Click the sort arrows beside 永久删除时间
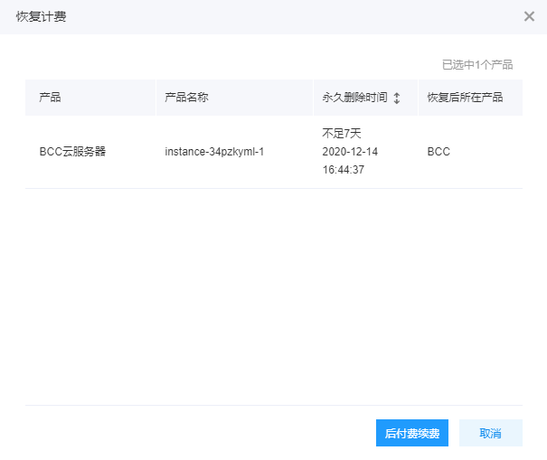 click(x=396, y=98)
